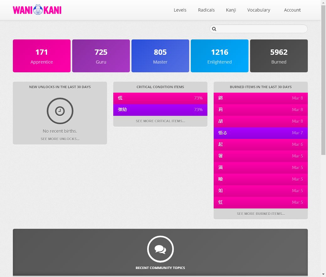Image resolution: width=326 pixels, height=277 pixels.
Task: Click SEE MORE BURNED ITEMS link
Action: [x=260, y=213]
